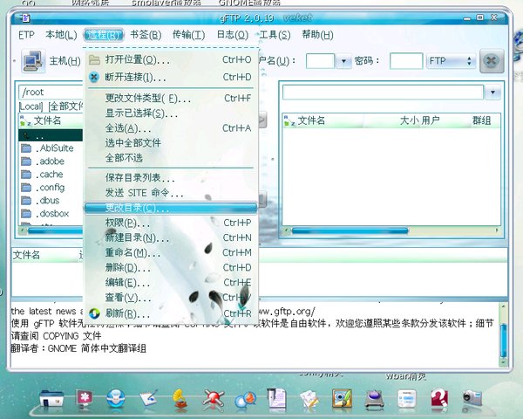This screenshot has width=523, height=419.
Task: Choose 权限(P)... from the menu
Action: click(x=171, y=223)
